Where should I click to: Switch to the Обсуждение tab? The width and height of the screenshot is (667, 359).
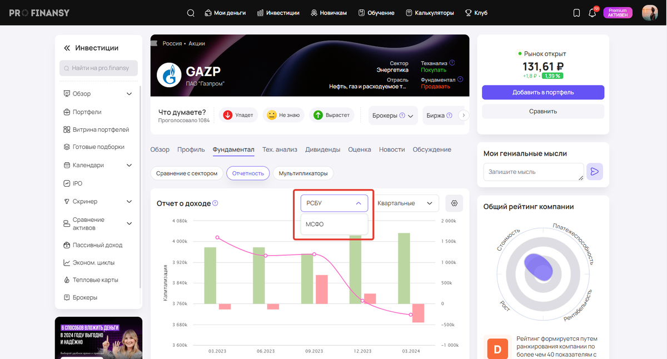point(432,149)
